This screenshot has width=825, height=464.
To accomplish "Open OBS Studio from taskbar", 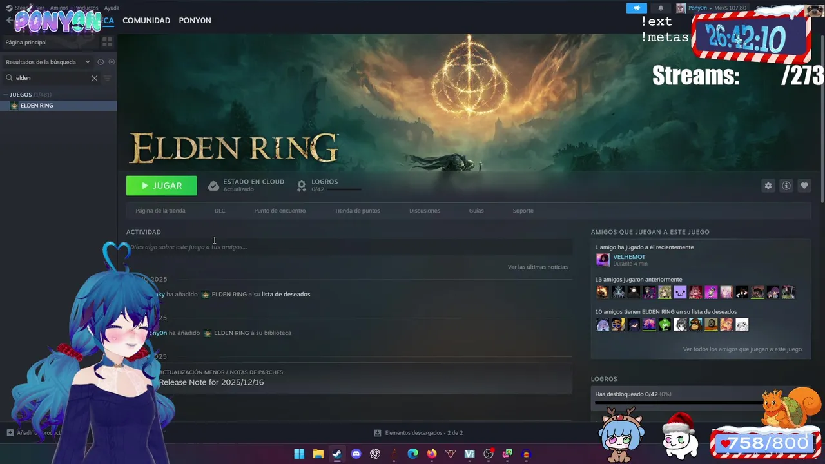I will pos(489,454).
